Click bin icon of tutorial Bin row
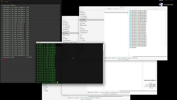The image size is (177, 100). (2, 57)
